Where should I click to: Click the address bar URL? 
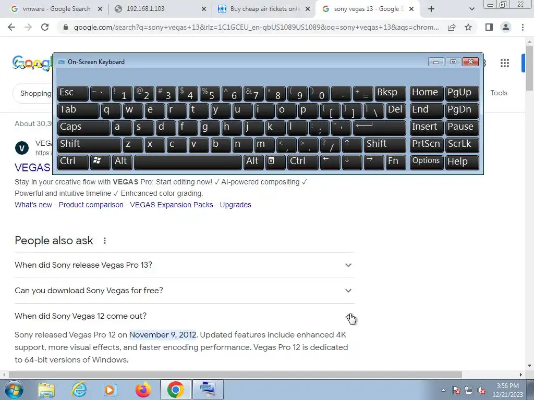256,27
